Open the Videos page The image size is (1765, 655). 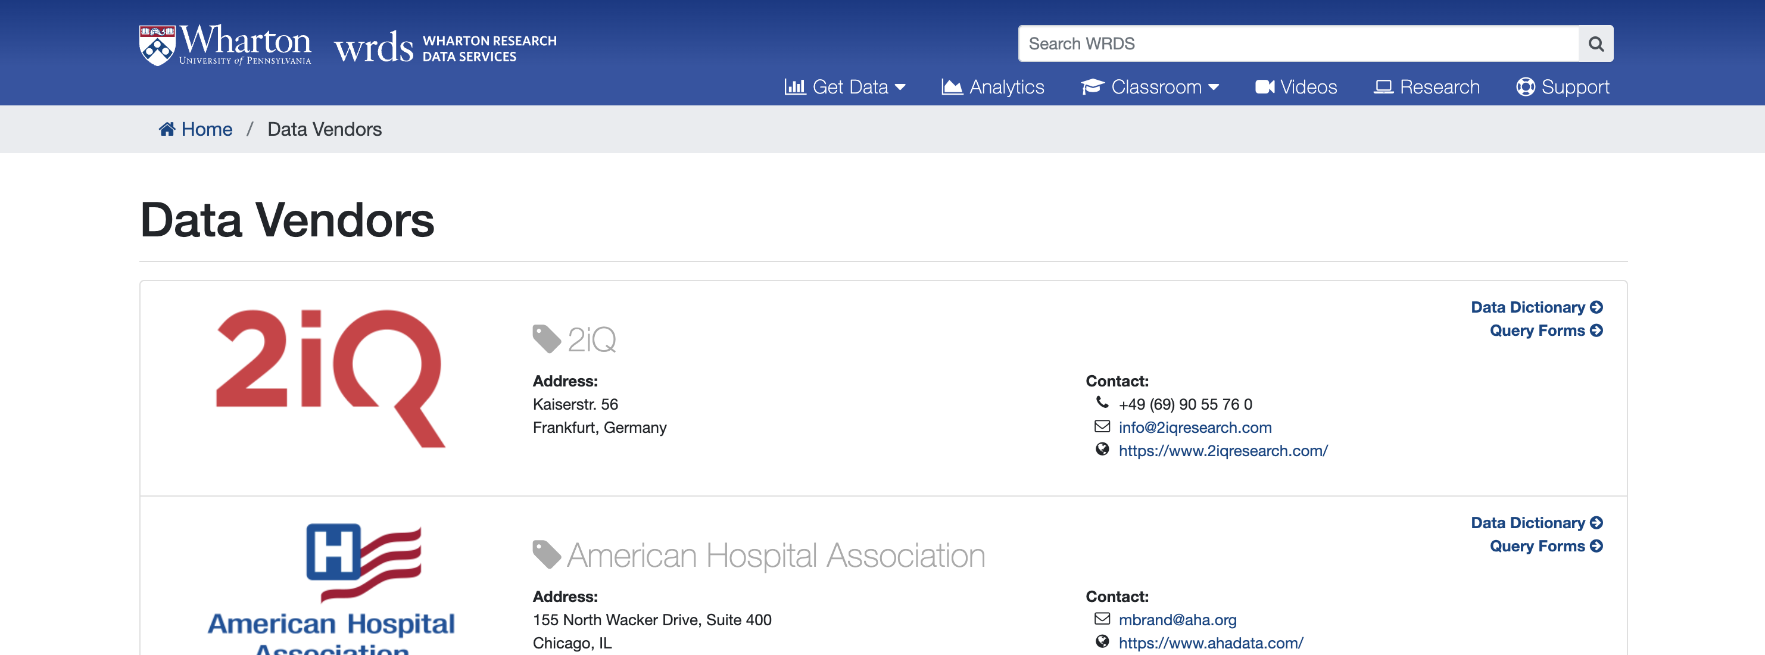(x=1296, y=87)
